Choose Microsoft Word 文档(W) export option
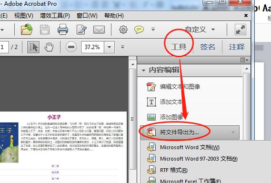This screenshot has height=183, width=271. [x=190, y=147]
